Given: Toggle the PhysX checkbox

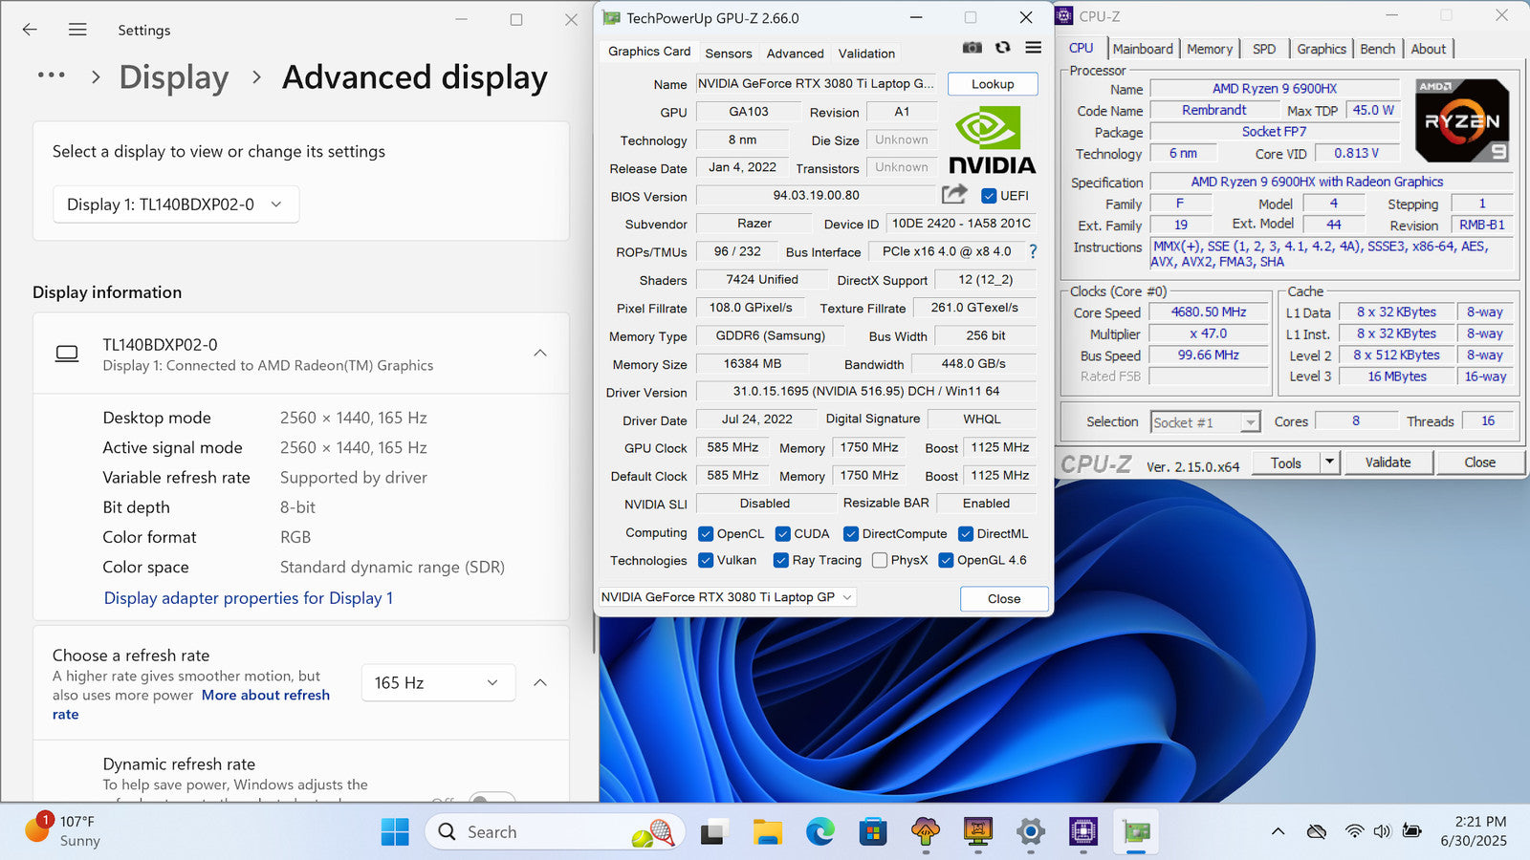Looking at the screenshot, I should 880,561.
